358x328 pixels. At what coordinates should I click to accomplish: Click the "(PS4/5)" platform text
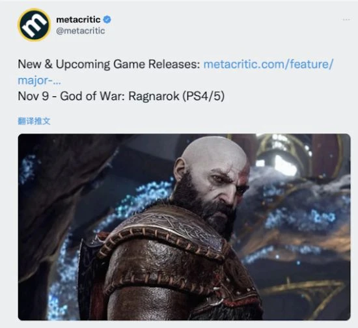204,96
